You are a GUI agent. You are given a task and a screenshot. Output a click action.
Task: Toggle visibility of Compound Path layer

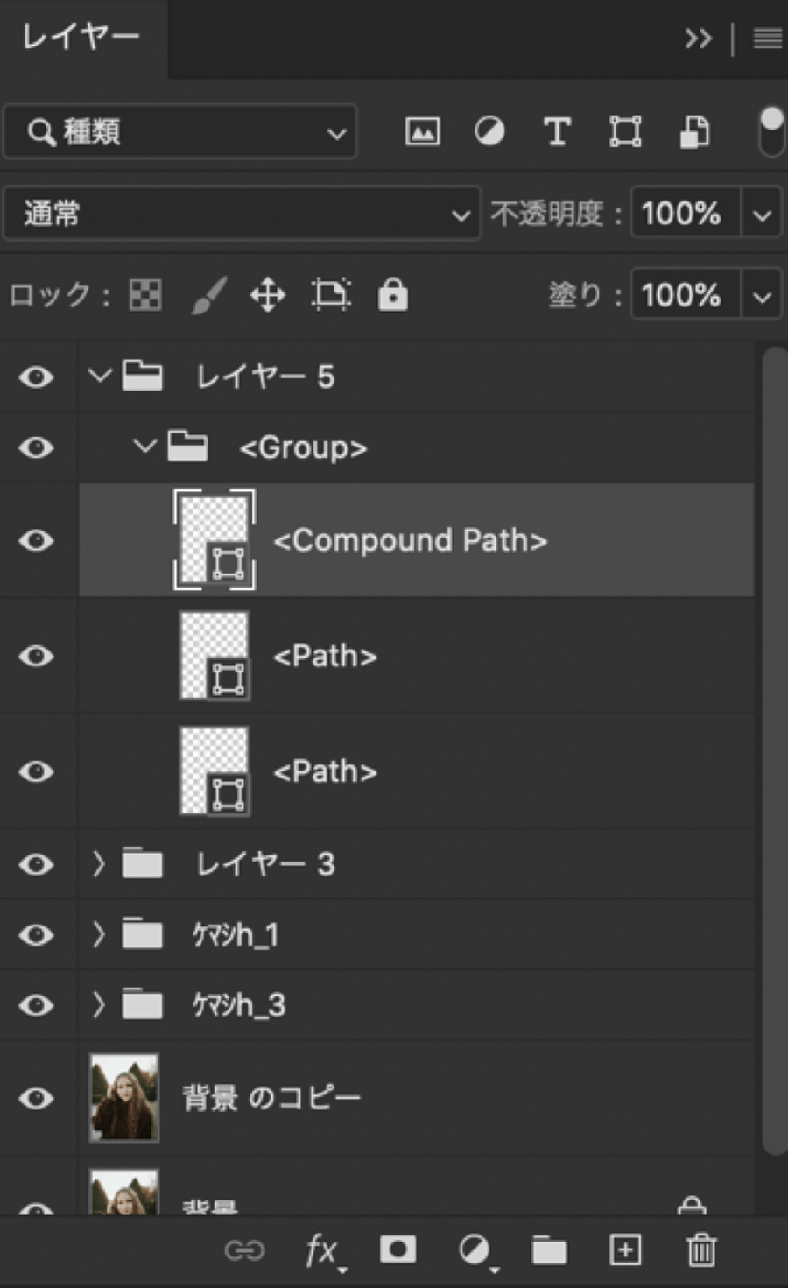pyautogui.click(x=36, y=540)
